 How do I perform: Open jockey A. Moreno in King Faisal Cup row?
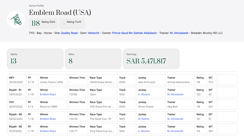coord(144,131)
